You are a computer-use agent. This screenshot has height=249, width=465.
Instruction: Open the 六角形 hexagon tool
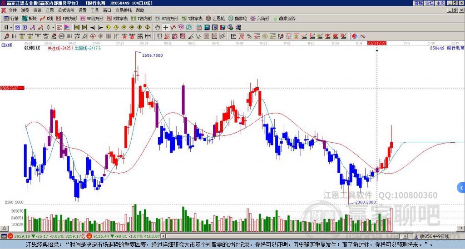260,18
